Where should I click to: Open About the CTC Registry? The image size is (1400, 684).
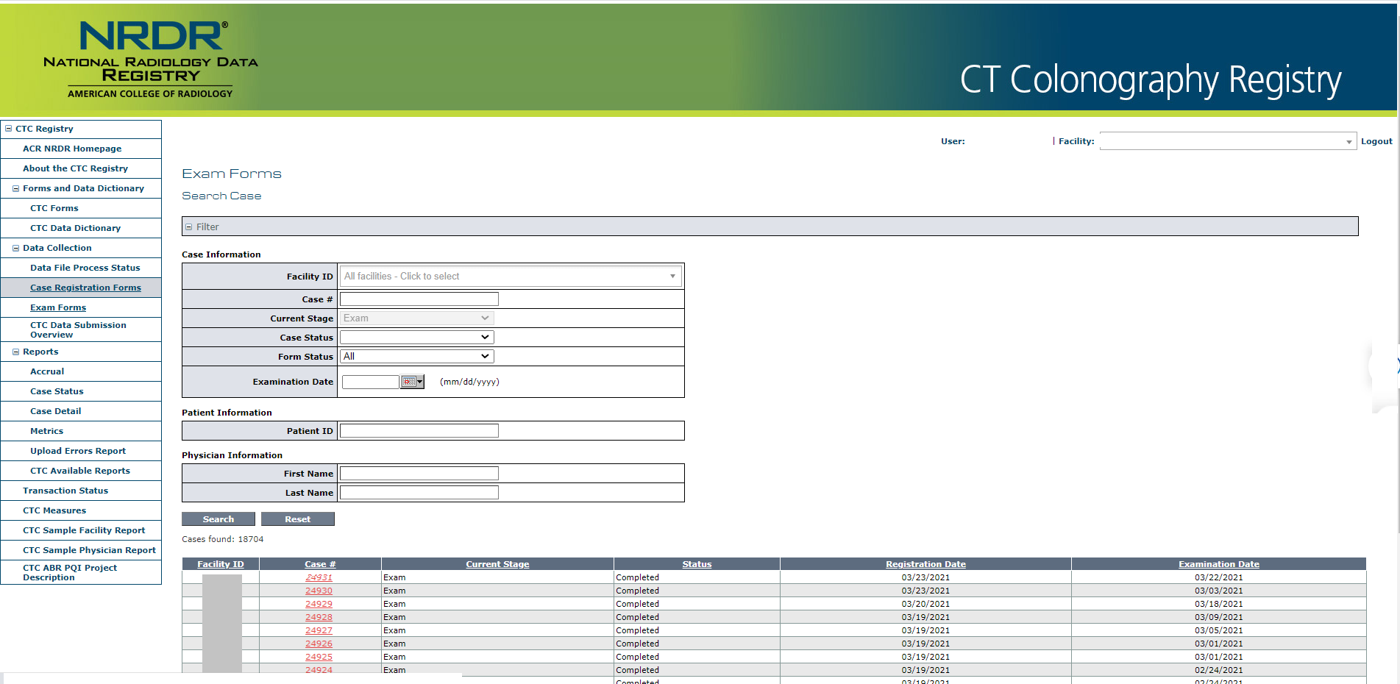(75, 168)
